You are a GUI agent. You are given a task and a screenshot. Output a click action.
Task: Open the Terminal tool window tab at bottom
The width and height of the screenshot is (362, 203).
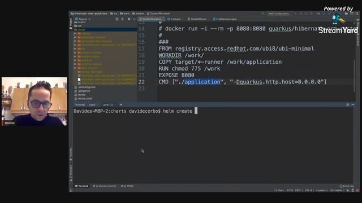point(81,186)
